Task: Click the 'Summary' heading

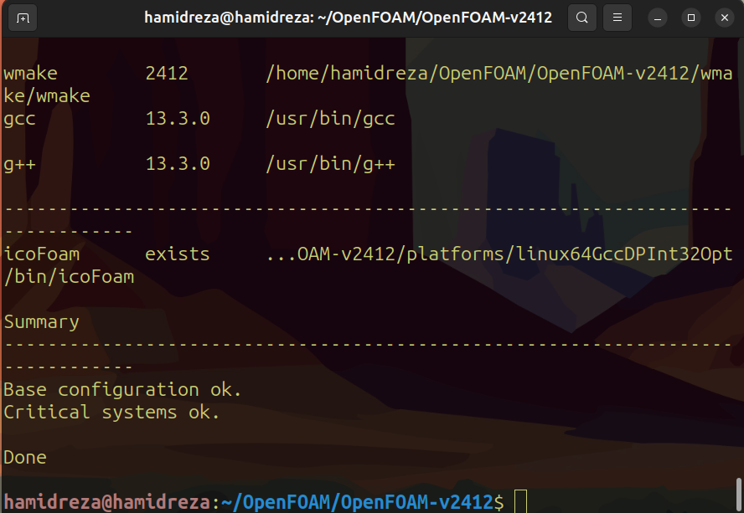Action: 41,322
